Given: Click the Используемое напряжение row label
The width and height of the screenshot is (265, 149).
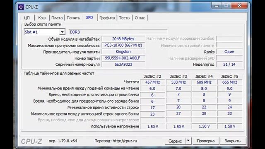Looking at the screenshot, I should [x=115, y=126].
